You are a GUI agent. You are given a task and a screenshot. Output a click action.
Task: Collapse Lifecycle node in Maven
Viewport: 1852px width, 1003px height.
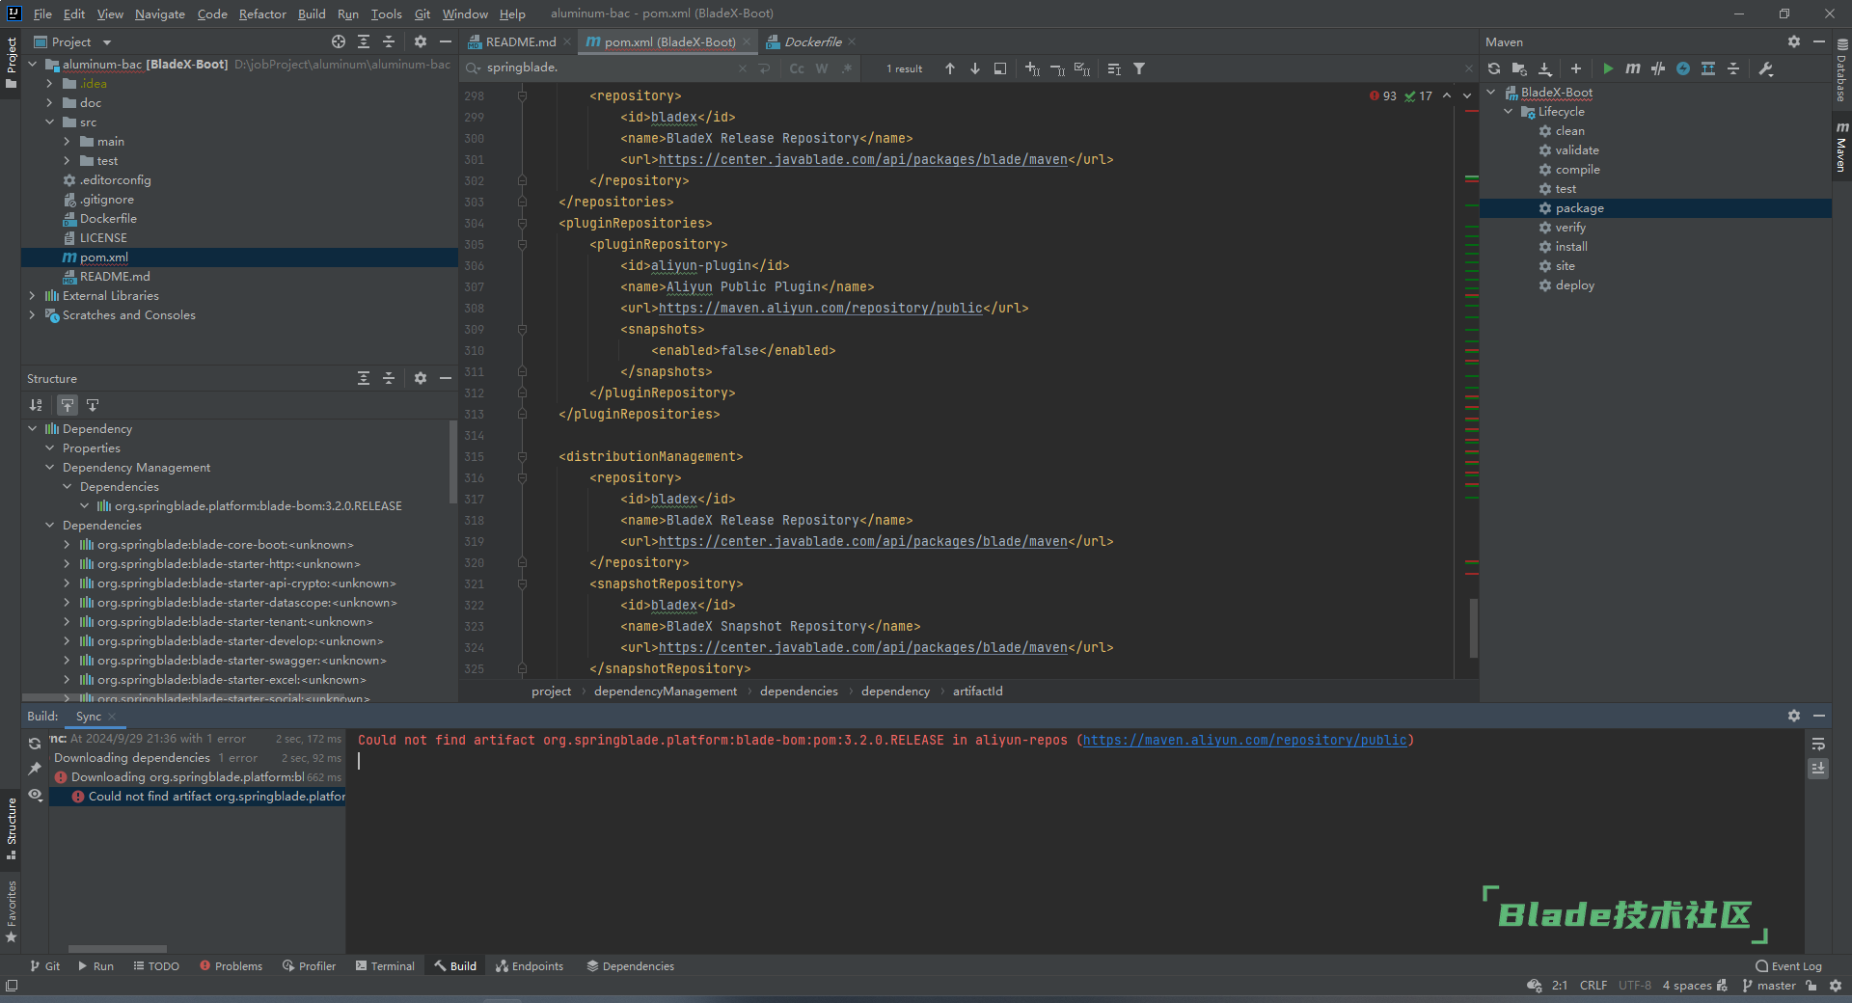(x=1508, y=112)
